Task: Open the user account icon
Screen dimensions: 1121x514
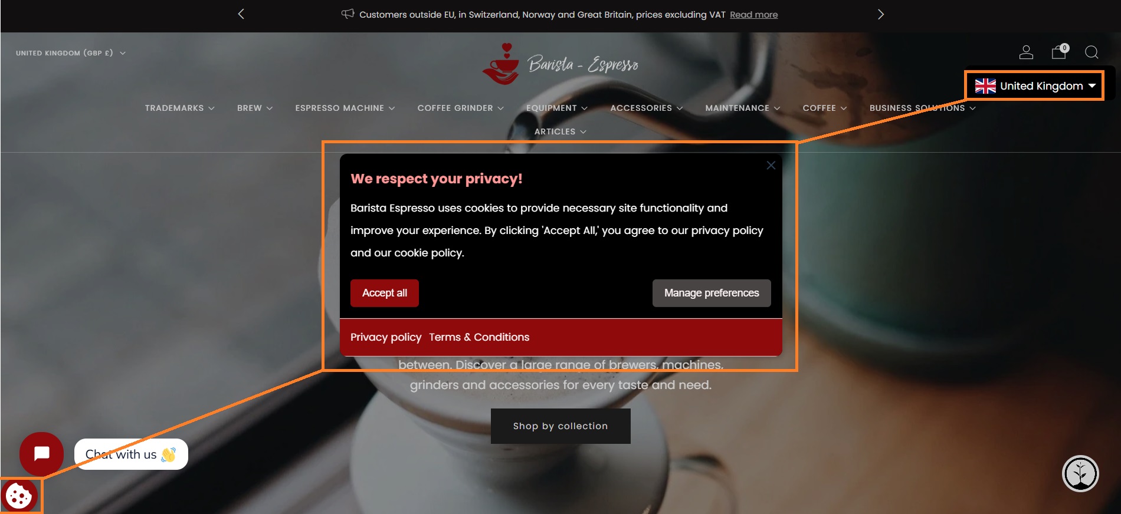Action: (1026, 52)
